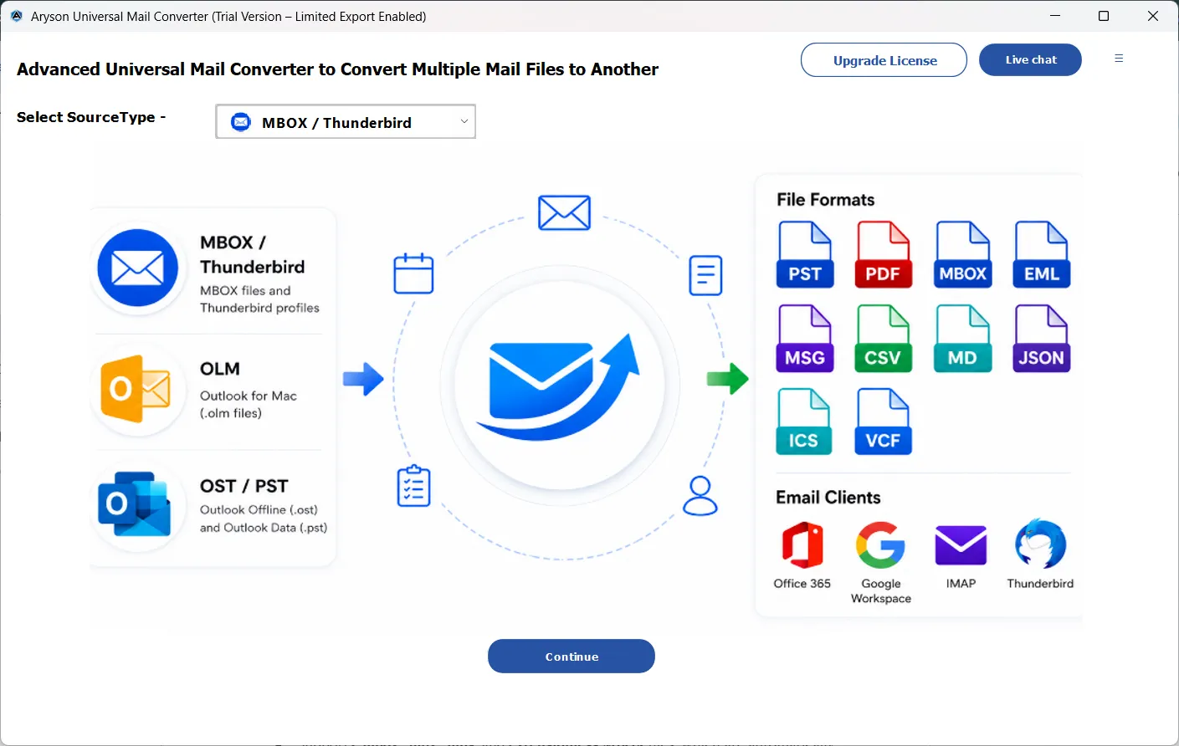Click the blue right arrow icon

(x=363, y=379)
